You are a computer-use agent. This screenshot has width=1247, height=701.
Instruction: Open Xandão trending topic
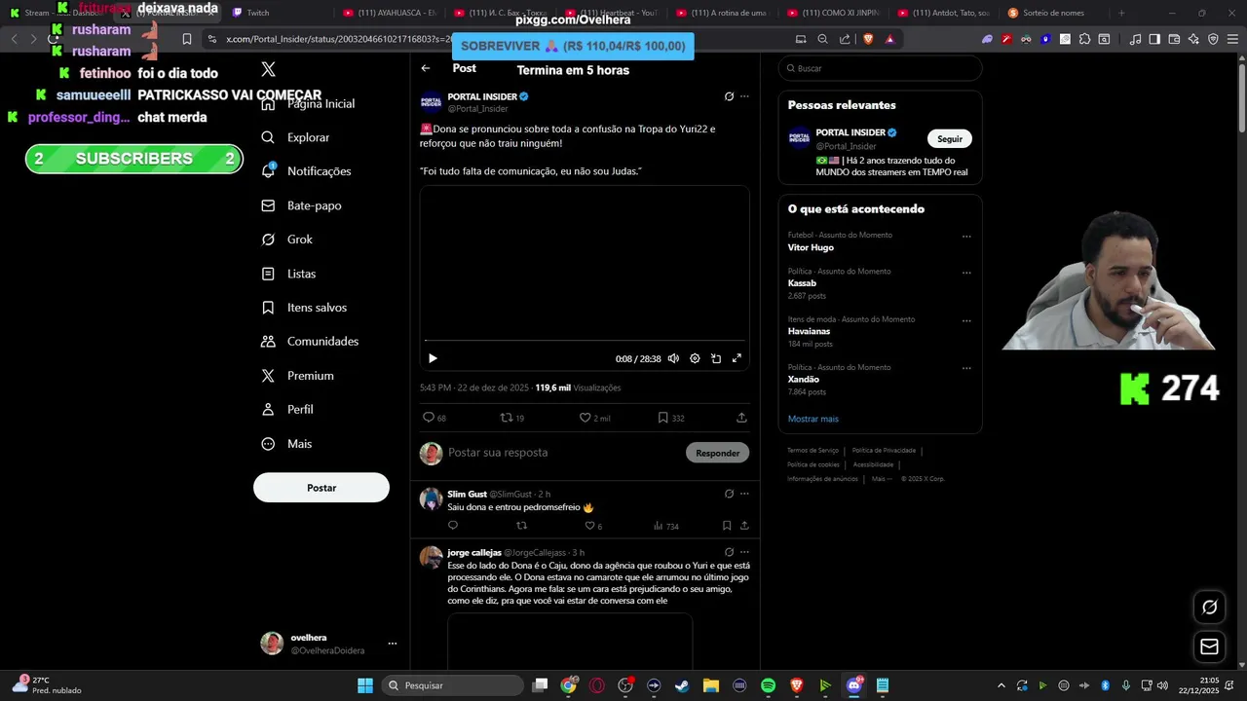(804, 379)
